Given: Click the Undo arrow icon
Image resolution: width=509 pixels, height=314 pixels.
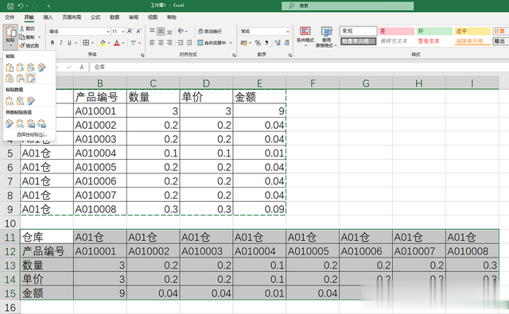Looking at the screenshot, I should (x=21, y=6).
